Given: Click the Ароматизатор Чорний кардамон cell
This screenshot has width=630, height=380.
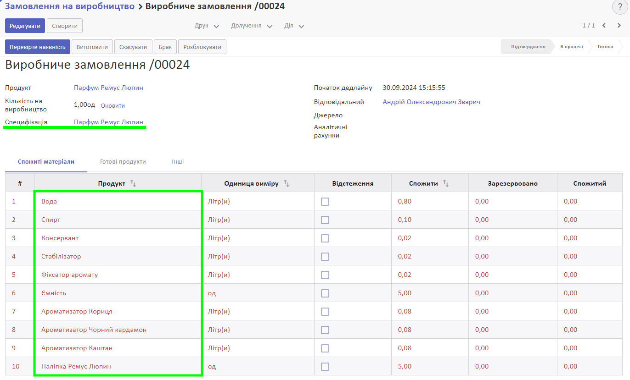Looking at the screenshot, I should (x=118, y=330).
